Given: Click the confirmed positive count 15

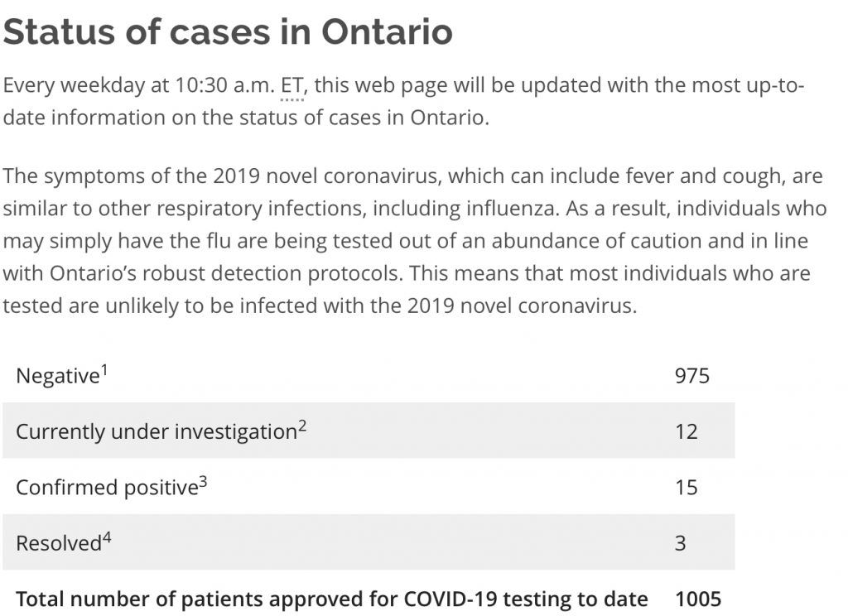Looking at the screenshot, I should click(x=687, y=487).
